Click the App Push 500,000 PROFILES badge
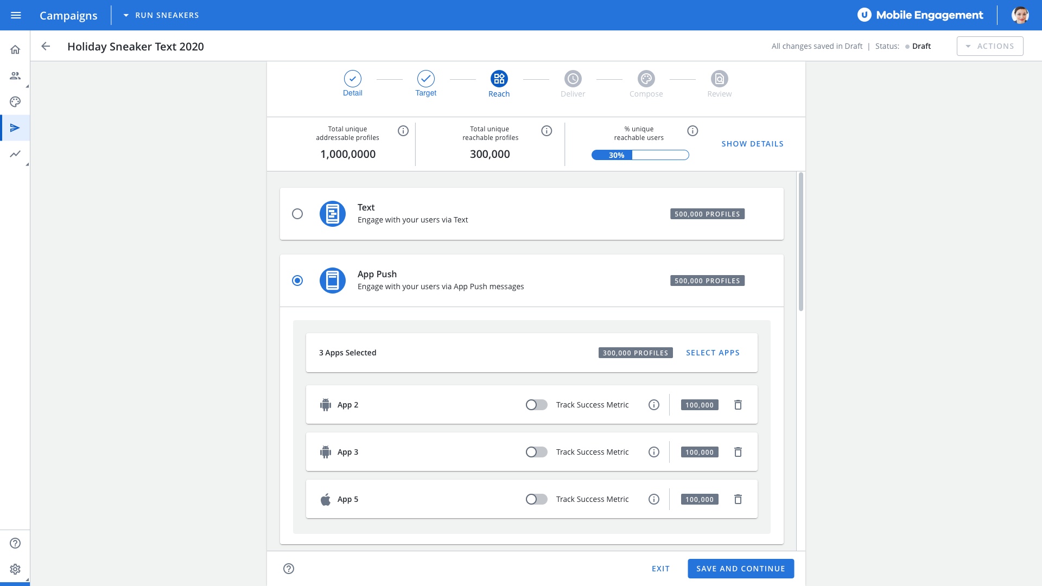1042x586 pixels. tap(707, 281)
